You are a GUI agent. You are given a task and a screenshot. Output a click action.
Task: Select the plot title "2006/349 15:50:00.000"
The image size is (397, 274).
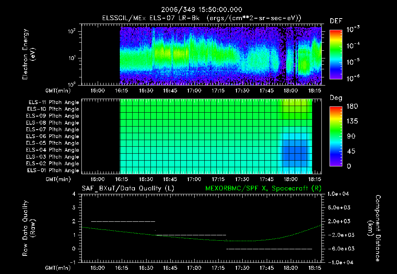tap(202, 10)
